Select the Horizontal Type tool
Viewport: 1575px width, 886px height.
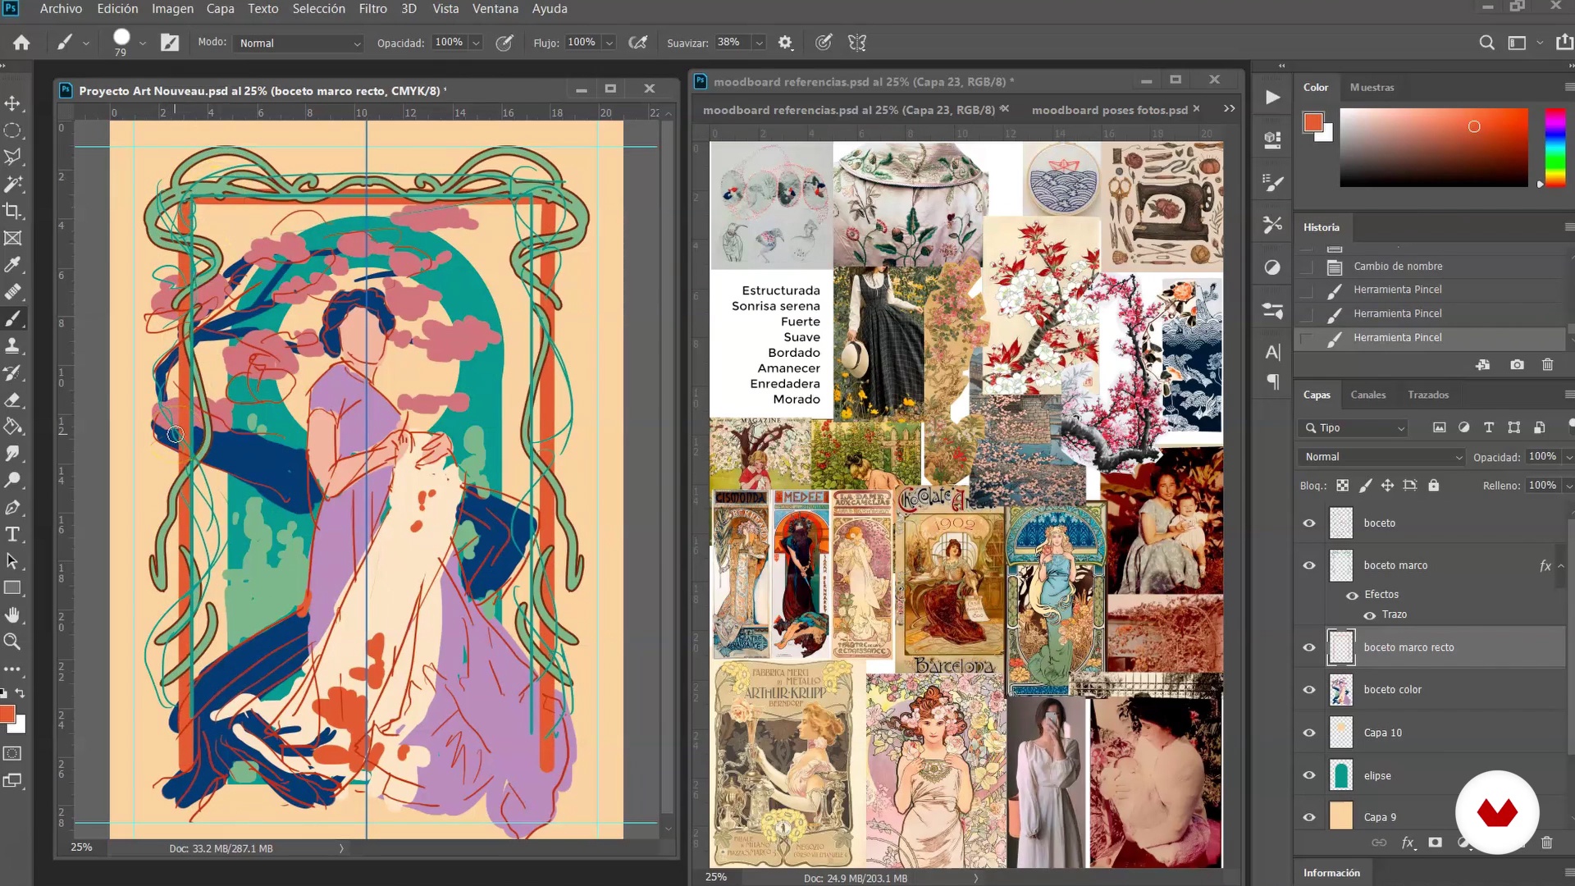coord(13,534)
